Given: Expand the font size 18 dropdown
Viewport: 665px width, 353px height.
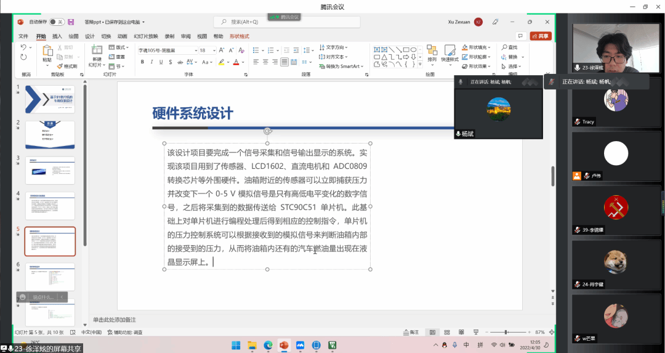Looking at the screenshot, I should (214, 51).
